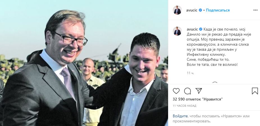Open comments via the speech bubble icon
The height and width of the screenshot is (126, 260).
coord(187,91)
